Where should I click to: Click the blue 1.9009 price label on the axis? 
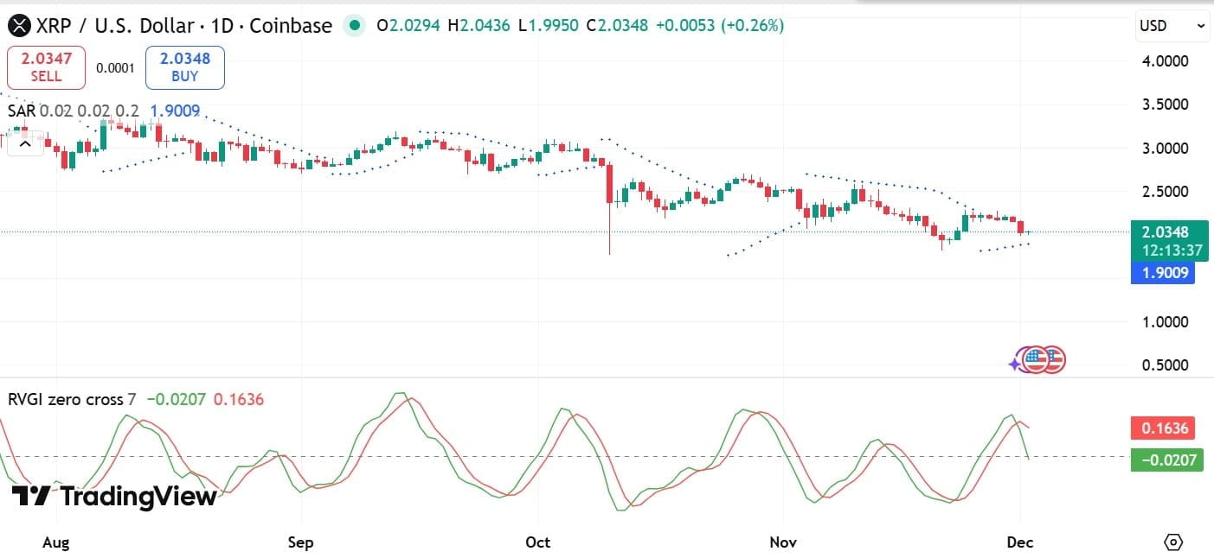[1163, 273]
